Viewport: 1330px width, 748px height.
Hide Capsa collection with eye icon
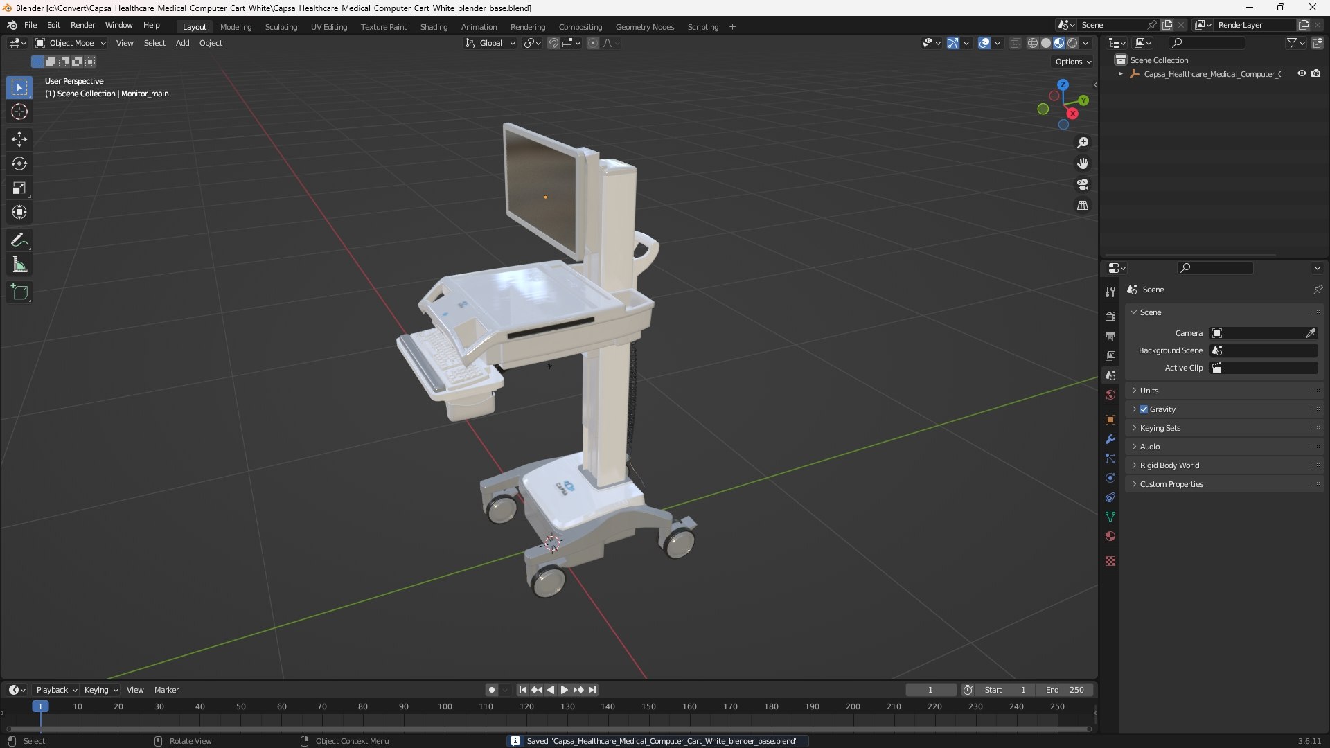point(1302,73)
